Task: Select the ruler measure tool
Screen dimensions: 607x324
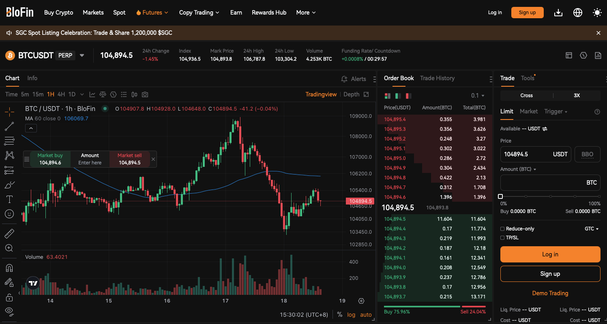Action: [9, 234]
